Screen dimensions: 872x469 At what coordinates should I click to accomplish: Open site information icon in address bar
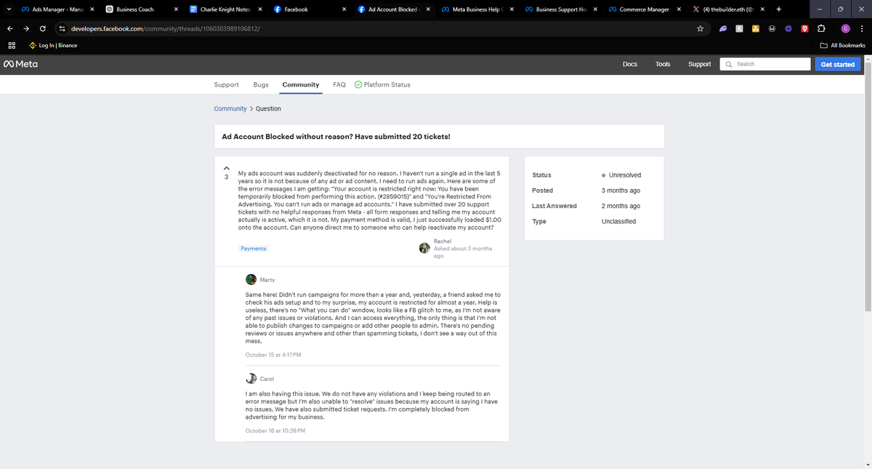62,28
